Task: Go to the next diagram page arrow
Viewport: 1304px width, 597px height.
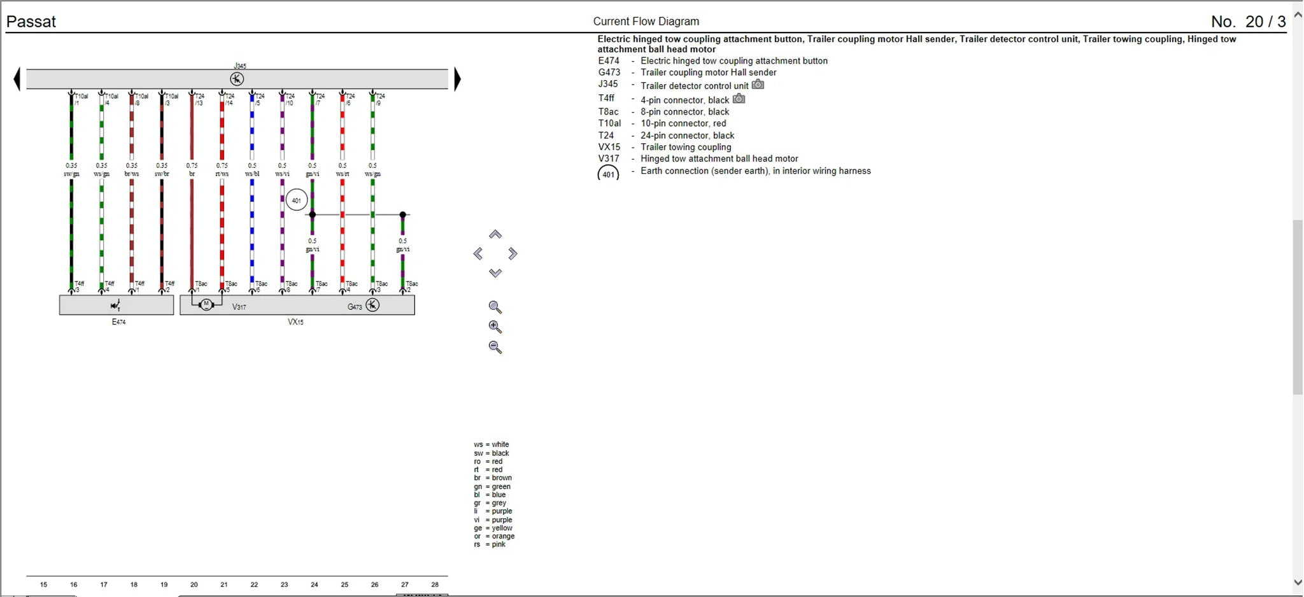Action: coord(457,80)
